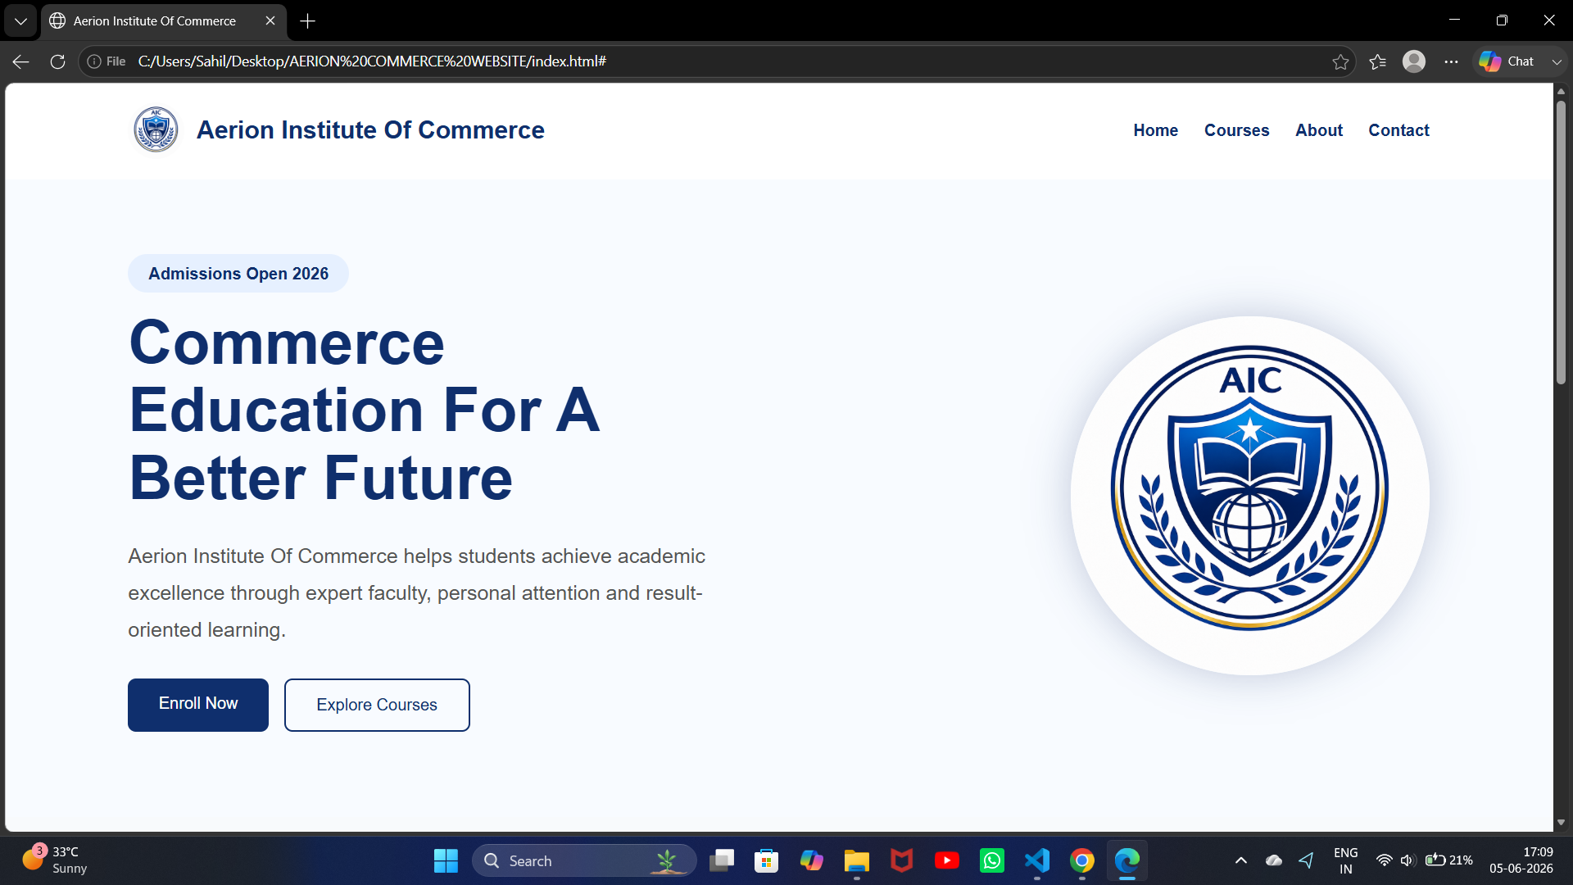Open the Courses nav link
The image size is (1573, 885).
[x=1236, y=130]
